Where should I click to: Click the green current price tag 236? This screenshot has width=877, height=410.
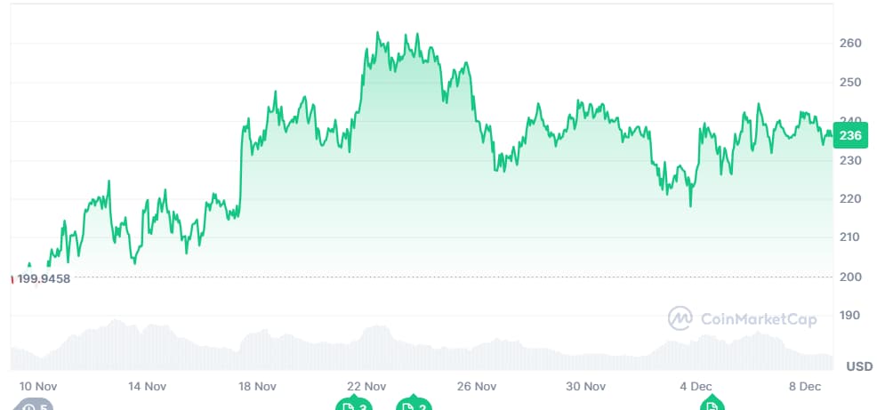coord(849,135)
